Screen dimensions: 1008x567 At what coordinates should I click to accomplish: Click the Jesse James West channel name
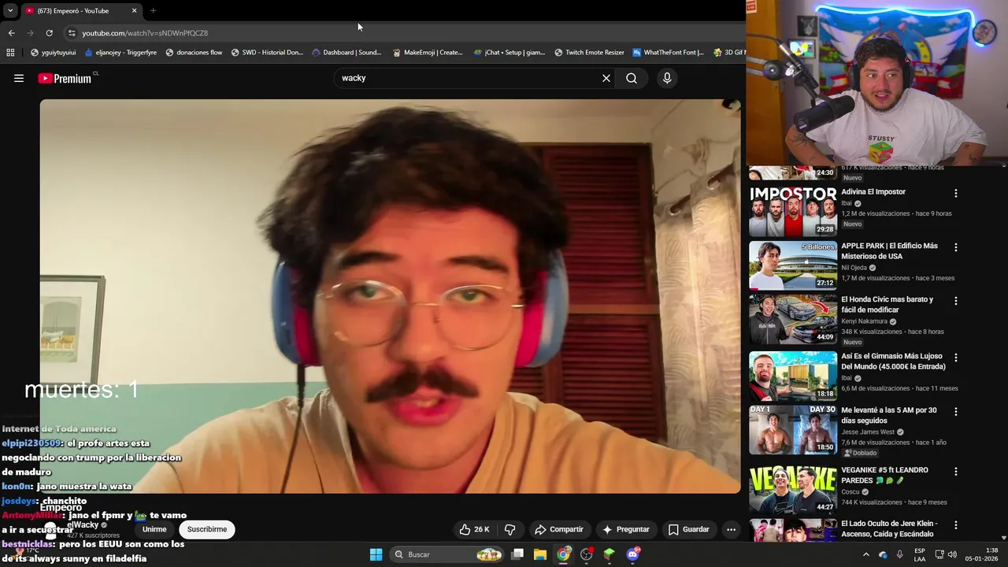tap(868, 432)
